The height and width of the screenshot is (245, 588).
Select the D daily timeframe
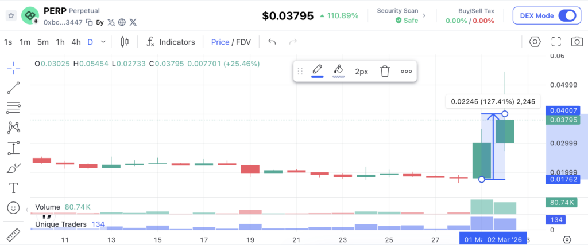(90, 42)
